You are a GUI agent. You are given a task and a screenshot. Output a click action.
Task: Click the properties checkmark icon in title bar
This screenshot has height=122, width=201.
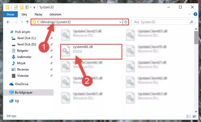pos(16,7)
